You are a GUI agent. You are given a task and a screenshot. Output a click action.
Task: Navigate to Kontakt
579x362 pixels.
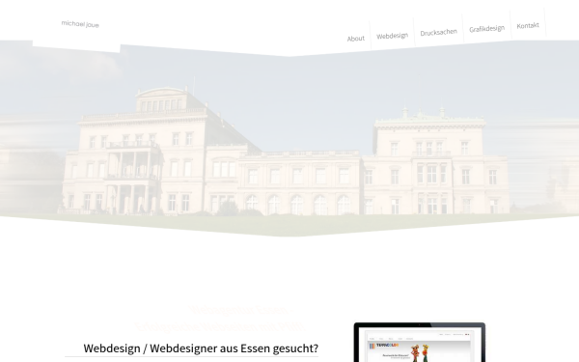pos(528,25)
